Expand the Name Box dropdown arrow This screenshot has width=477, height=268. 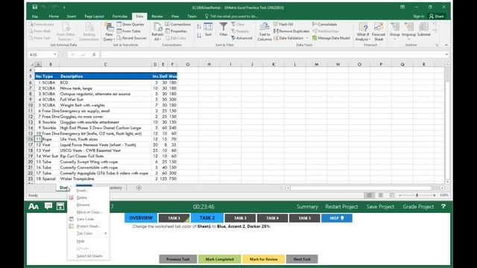click(x=54, y=54)
